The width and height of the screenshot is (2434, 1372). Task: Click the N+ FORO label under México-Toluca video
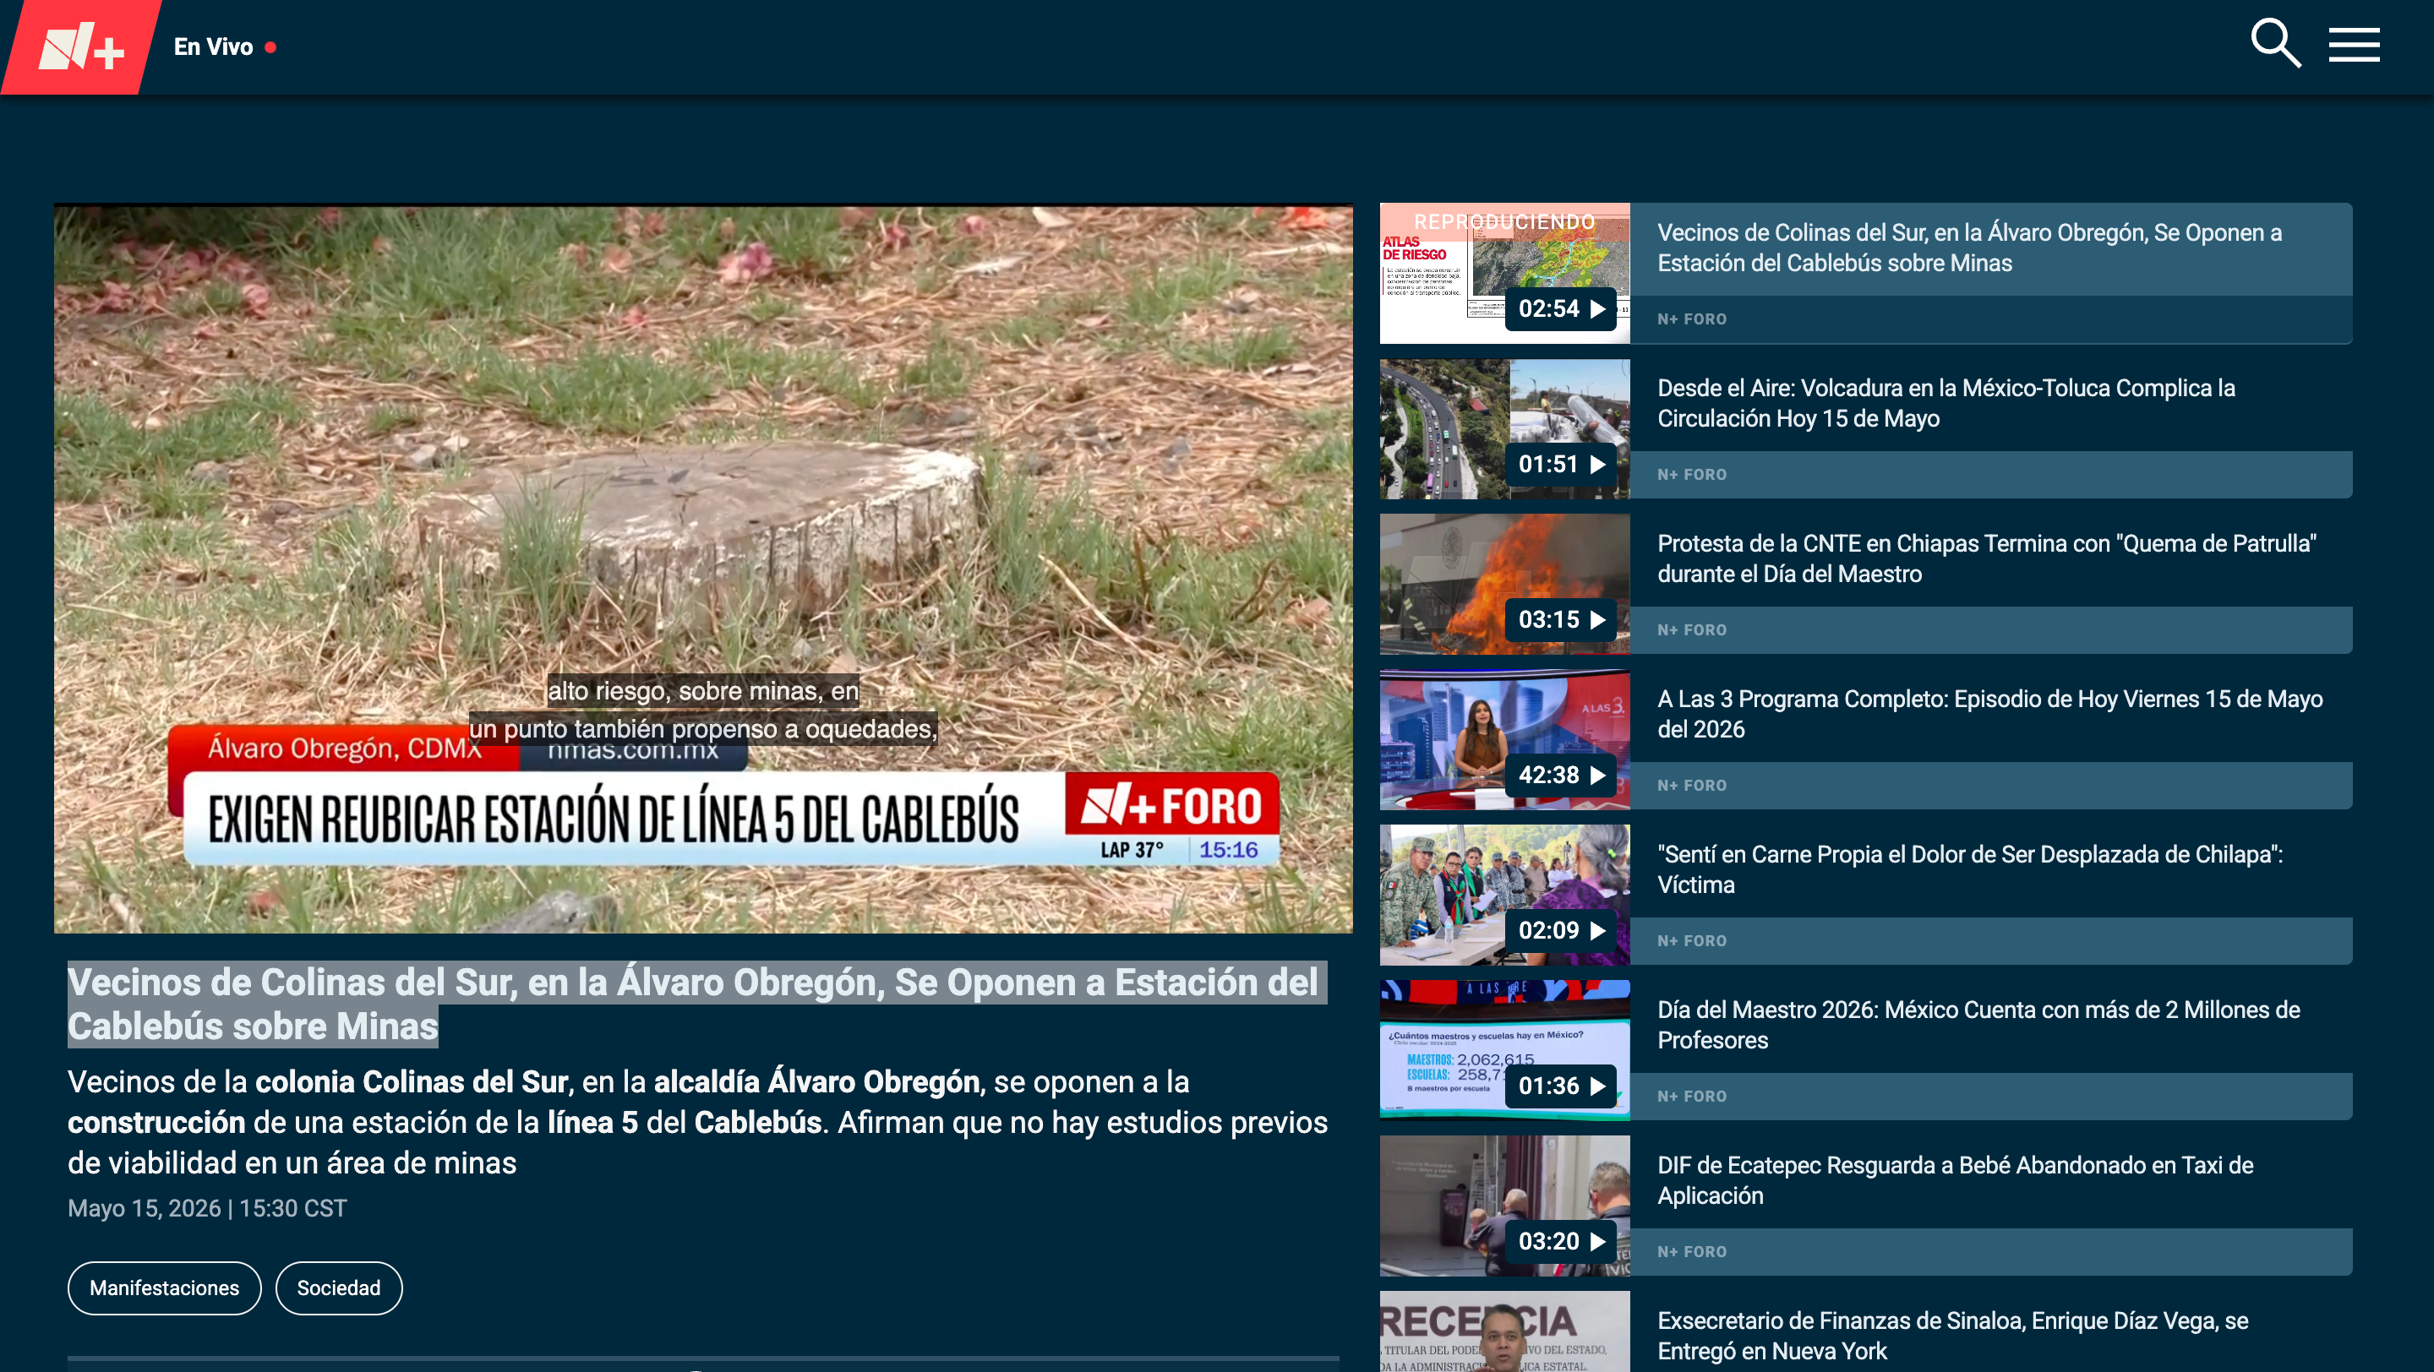pos(1691,475)
